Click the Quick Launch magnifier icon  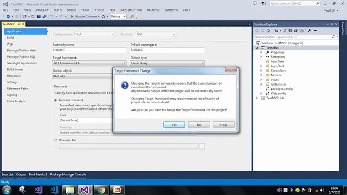(x=318, y=3)
